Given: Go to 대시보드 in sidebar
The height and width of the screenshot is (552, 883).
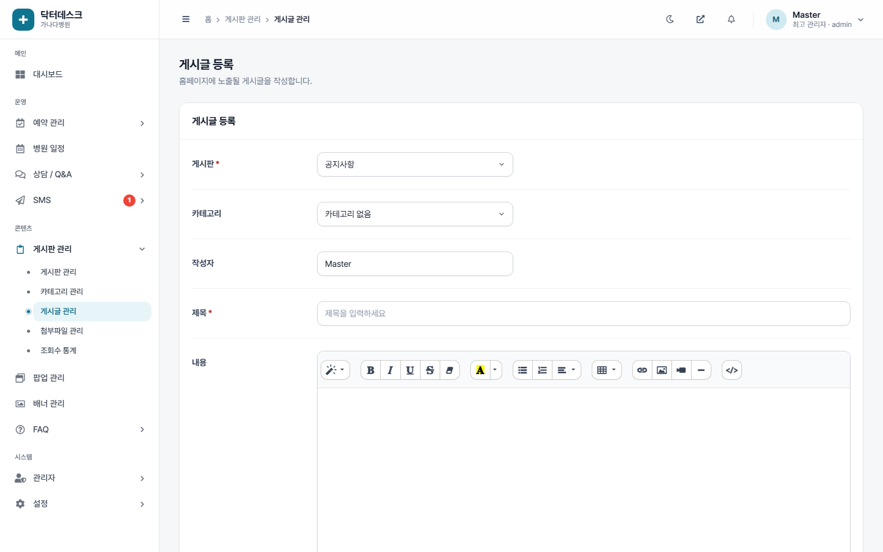Looking at the screenshot, I should point(80,74).
